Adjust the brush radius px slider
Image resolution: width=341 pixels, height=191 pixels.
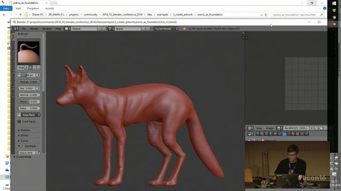click(28, 75)
